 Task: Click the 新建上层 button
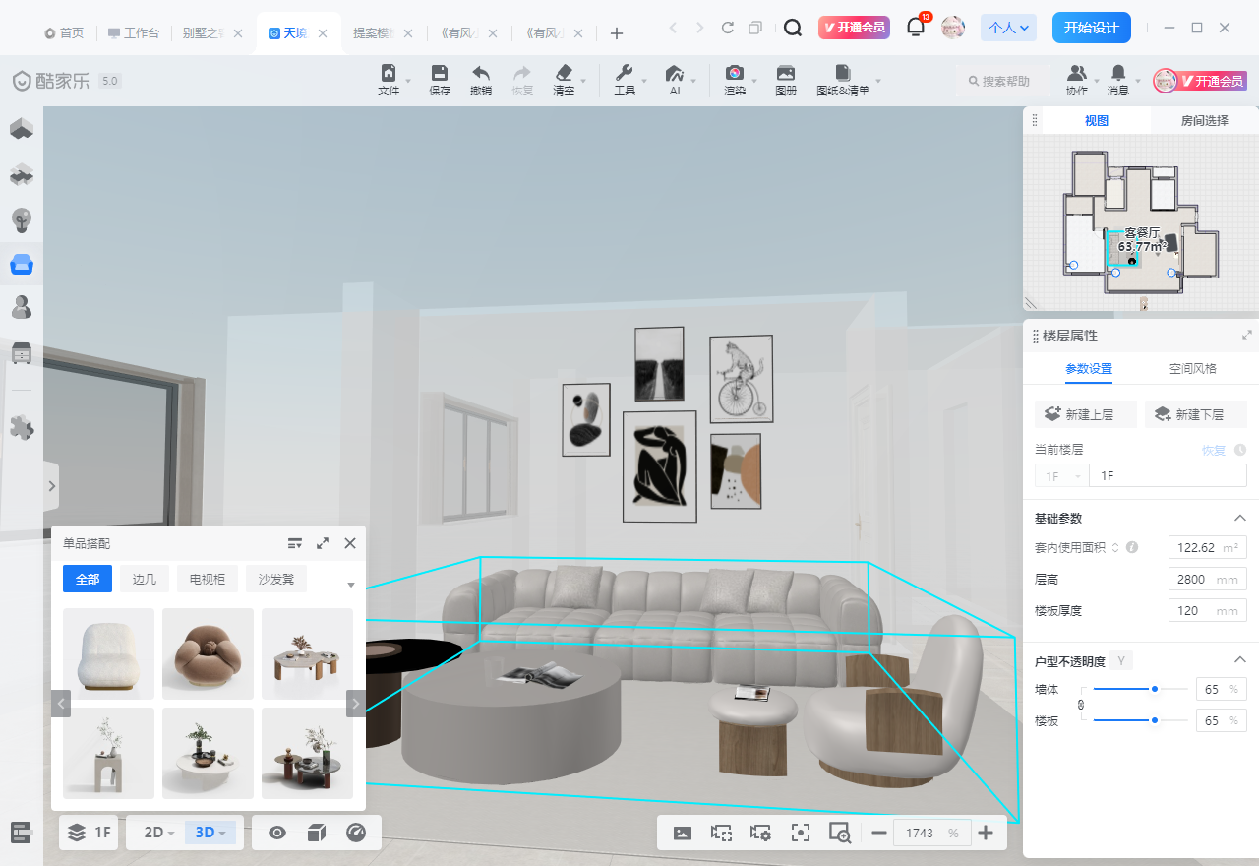coord(1086,414)
